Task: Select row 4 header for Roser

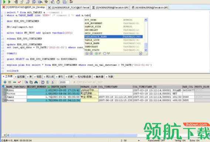Action: [x=4, y=100]
